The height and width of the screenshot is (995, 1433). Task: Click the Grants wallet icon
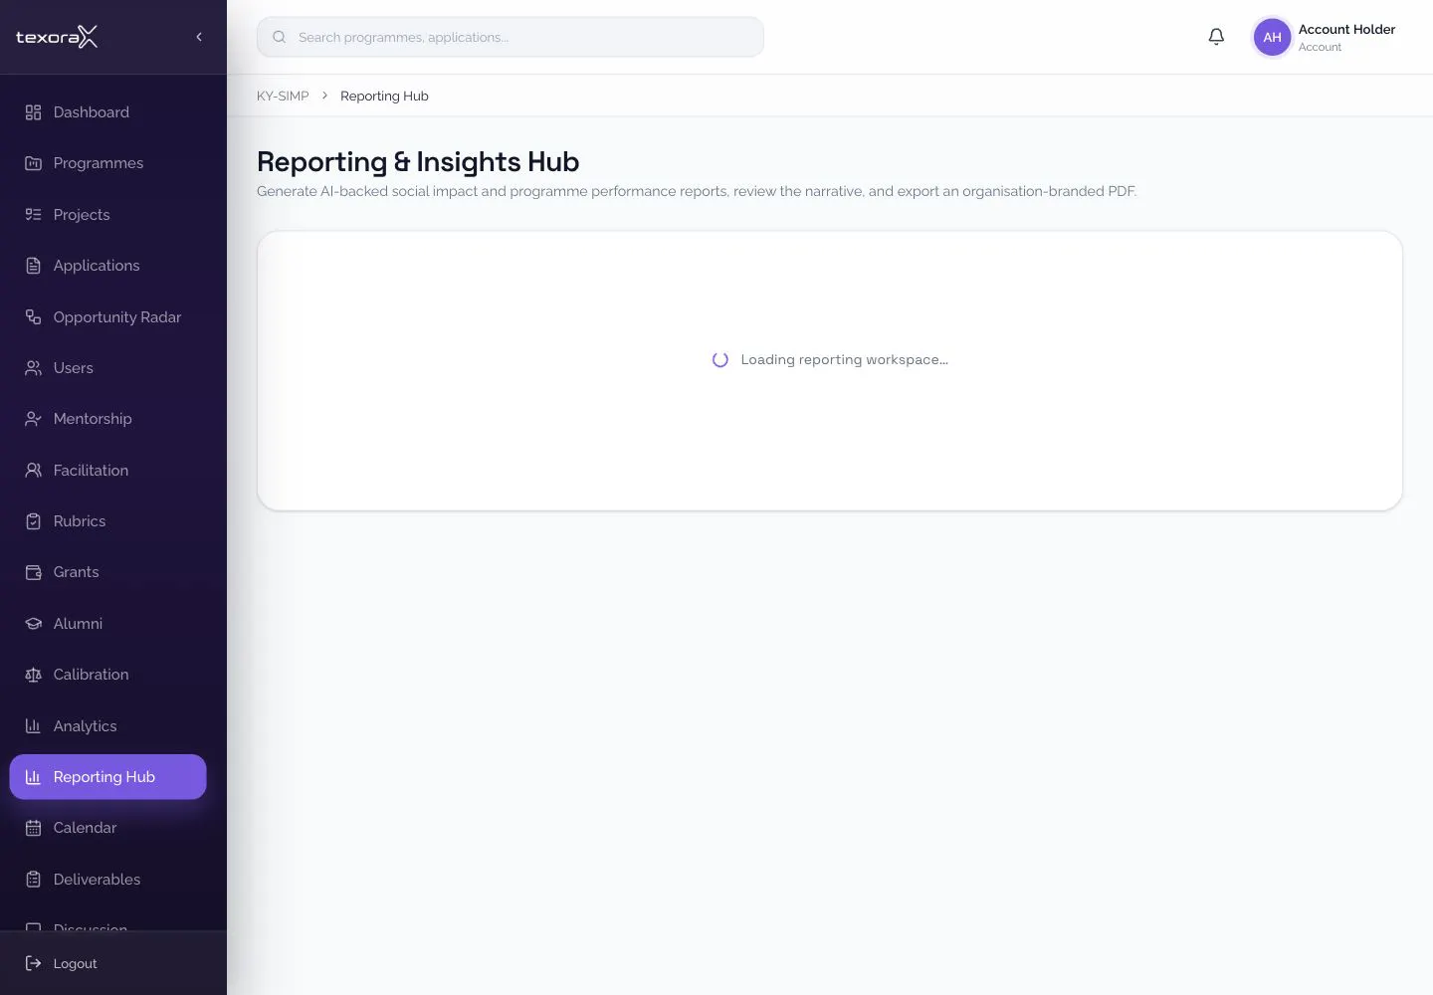point(33,572)
